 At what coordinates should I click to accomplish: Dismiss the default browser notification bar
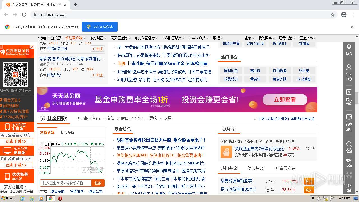pyautogui.click(x=352, y=27)
